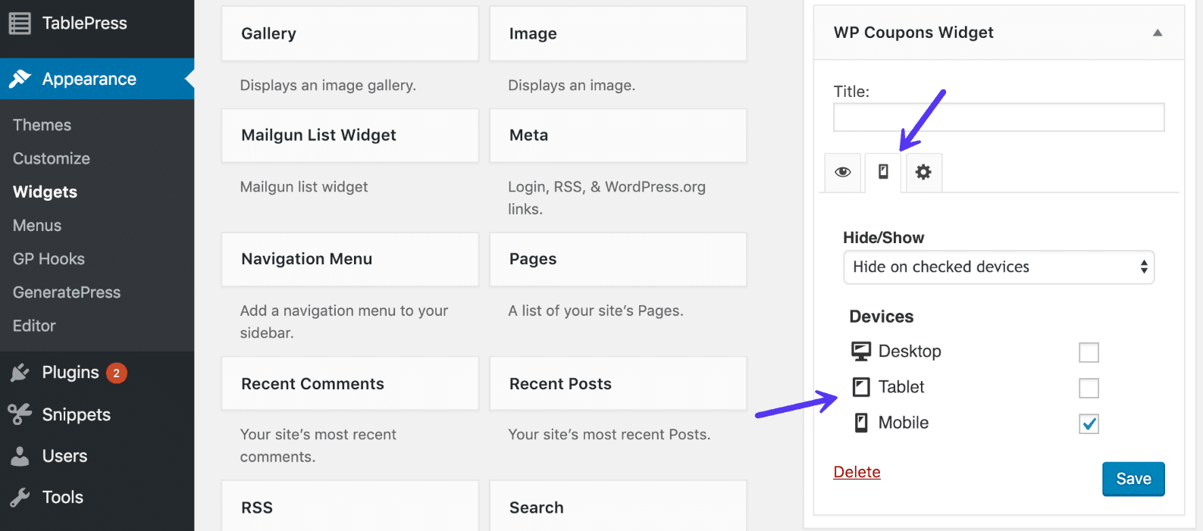Expand the Navigation Menu widget
The width and height of the screenshot is (1203, 531).
point(349,259)
